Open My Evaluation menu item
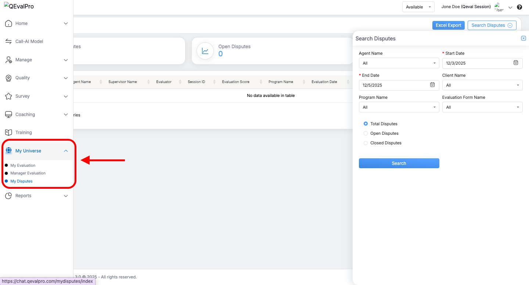This screenshot has height=285, width=529. pyautogui.click(x=23, y=166)
